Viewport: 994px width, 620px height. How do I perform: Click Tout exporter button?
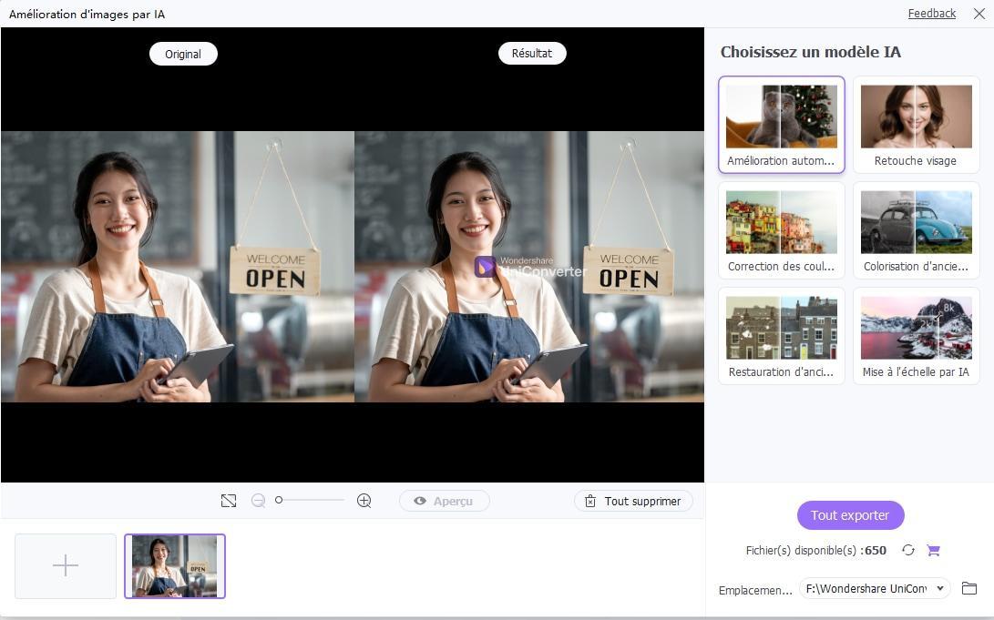(850, 515)
